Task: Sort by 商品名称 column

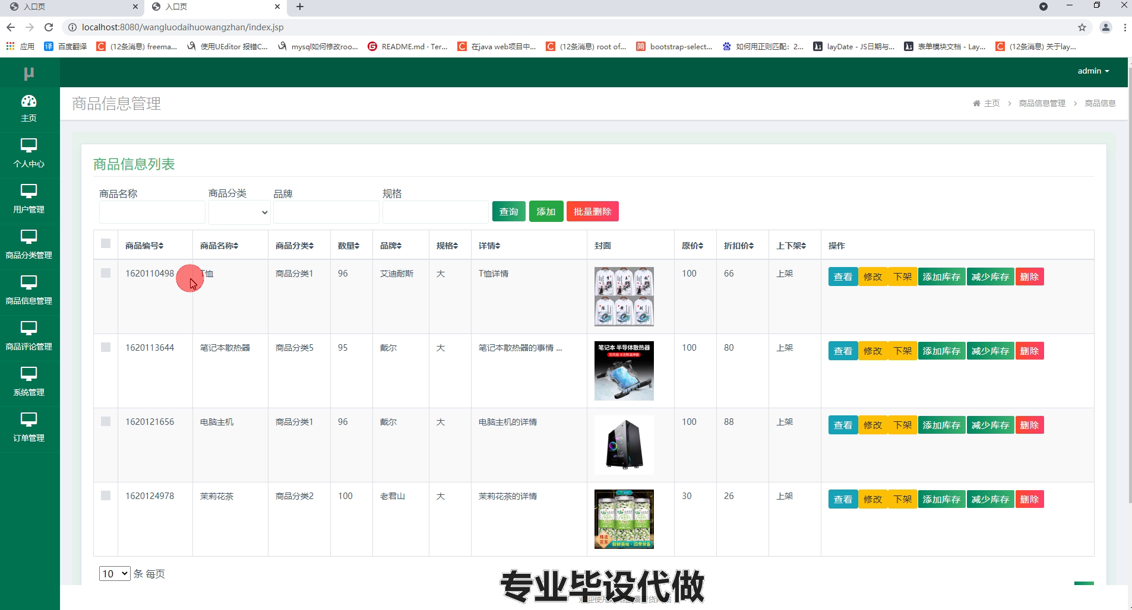Action: pyautogui.click(x=219, y=246)
